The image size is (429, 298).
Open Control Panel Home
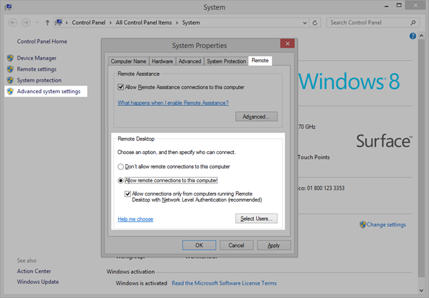pyautogui.click(x=42, y=42)
